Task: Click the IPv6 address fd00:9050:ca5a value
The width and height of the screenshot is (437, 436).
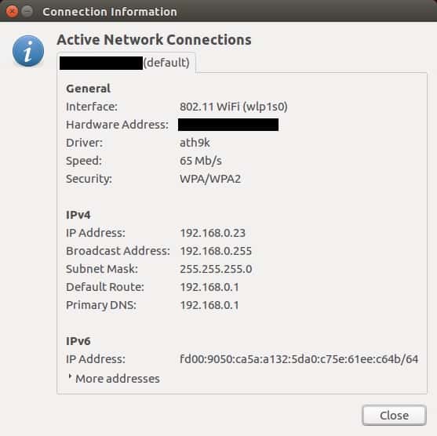Action: pyautogui.click(x=299, y=359)
